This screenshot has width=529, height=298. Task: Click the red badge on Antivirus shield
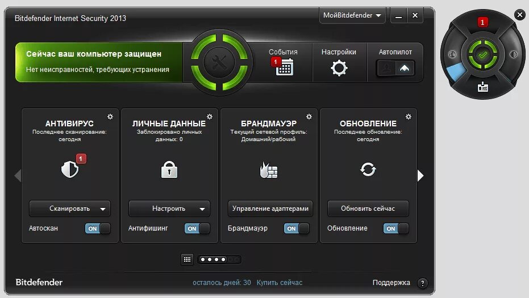[x=81, y=159]
